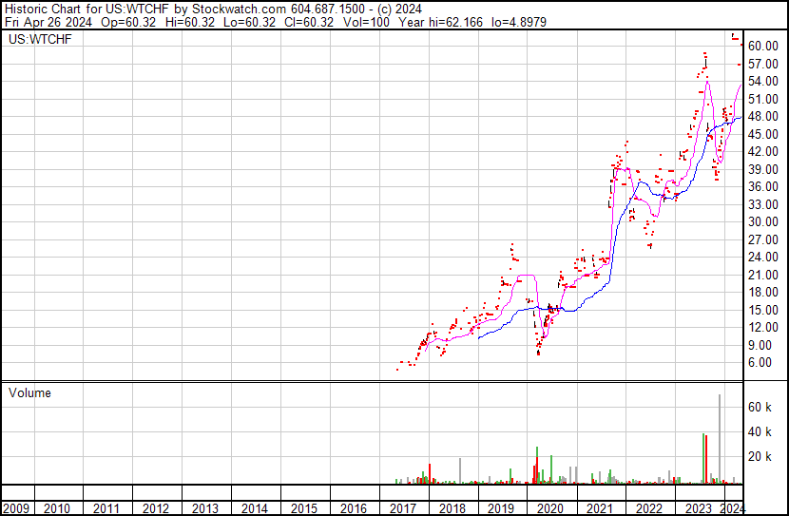Click the Volume panel label
This screenshot has height=516, width=789.
29,392
